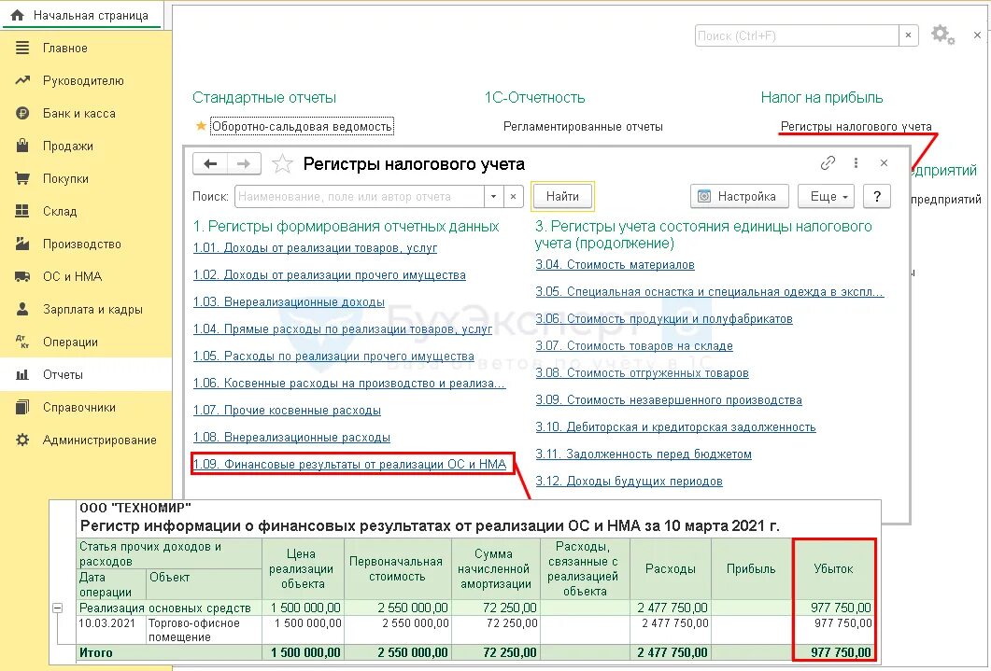Open settings gear next to search field
991x671 pixels.
coord(942,35)
